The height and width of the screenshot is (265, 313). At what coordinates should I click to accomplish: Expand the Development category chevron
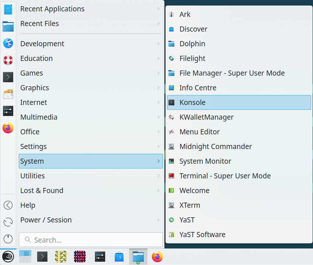(158, 44)
